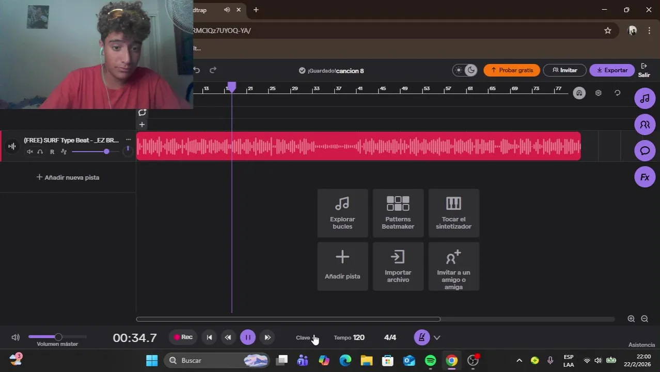Solo the SURF Type Beat track with headphones
The width and height of the screenshot is (660, 372).
pos(40,152)
